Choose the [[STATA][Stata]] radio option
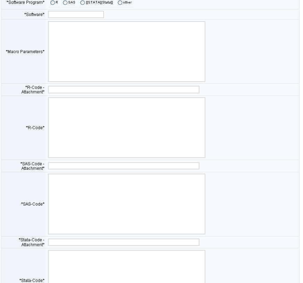The height and width of the screenshot is (283, 303). pos(82,3)
